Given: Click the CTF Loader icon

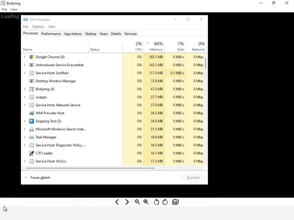Looking at the screenshot, I should 32,153.
